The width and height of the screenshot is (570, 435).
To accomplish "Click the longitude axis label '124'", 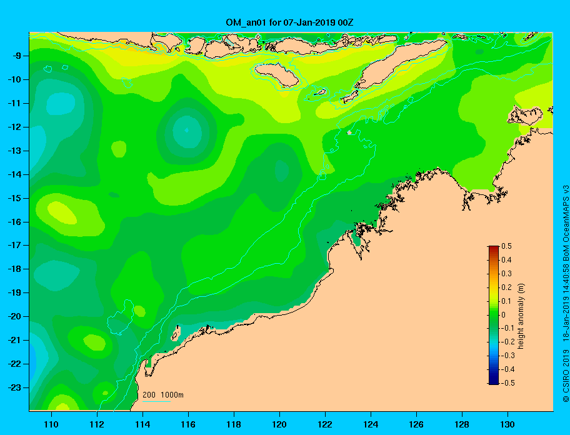I will click(371, 424).
